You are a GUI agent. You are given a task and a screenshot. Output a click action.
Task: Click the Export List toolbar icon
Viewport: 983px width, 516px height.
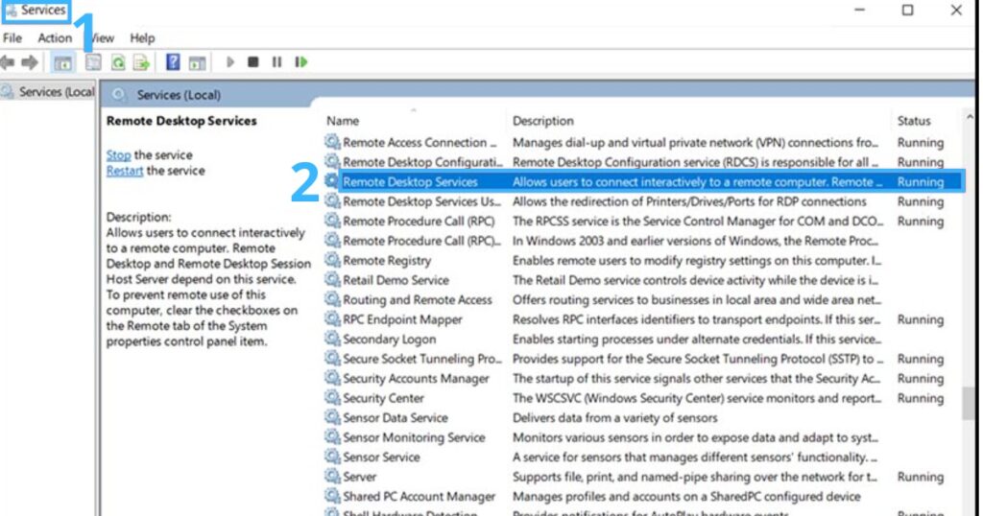point(141,62)
